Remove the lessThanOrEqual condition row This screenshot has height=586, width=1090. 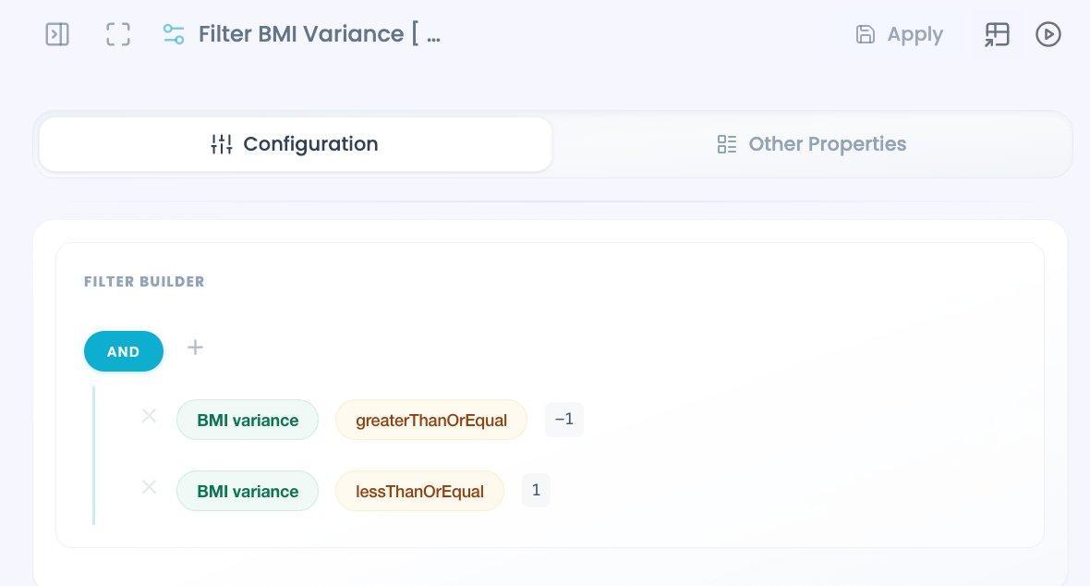149,487
